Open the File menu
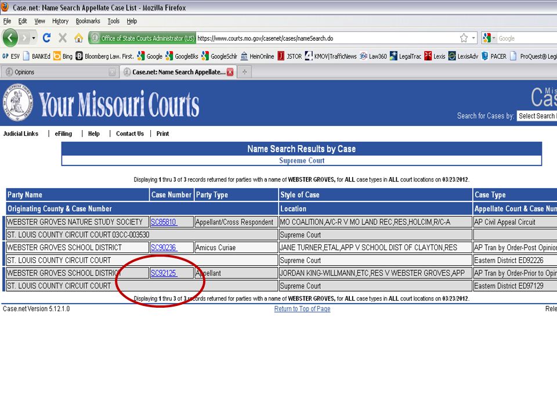This screenshot has height=418, width=557. coord(7,21)
